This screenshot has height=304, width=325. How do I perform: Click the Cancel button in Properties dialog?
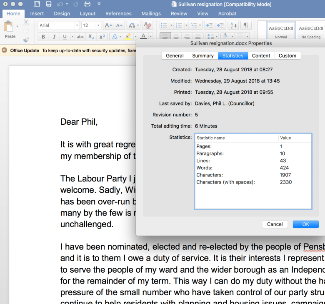pyautogui.click(x=275, y=224)
